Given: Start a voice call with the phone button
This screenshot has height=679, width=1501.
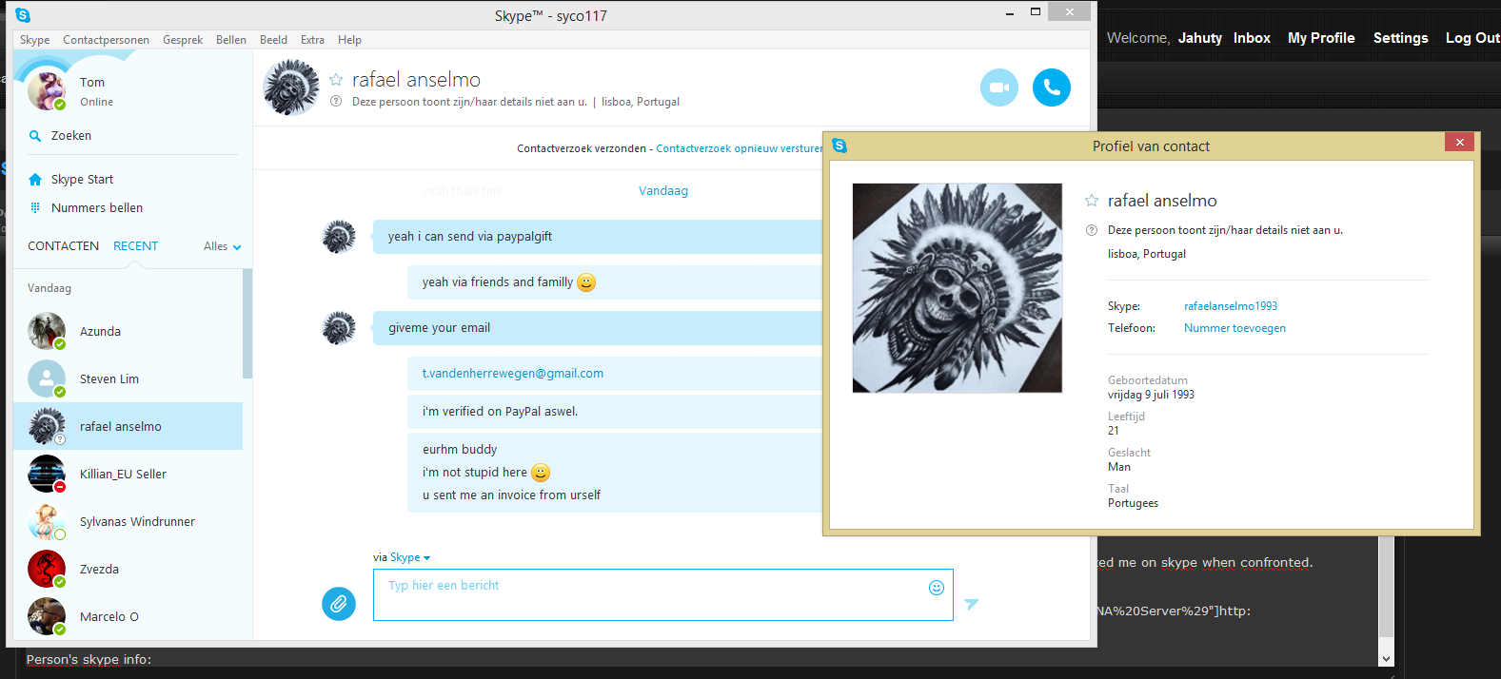Looking at the screenshot, I should point(1052,87).
